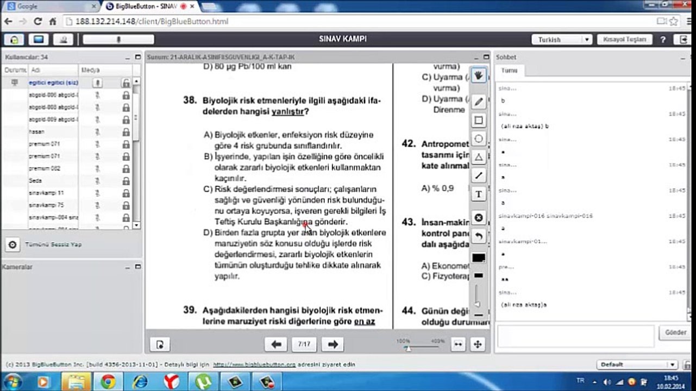696x391 pixels.
Task: Switch to the Tümü chat tab
Action: click(509, 71)
